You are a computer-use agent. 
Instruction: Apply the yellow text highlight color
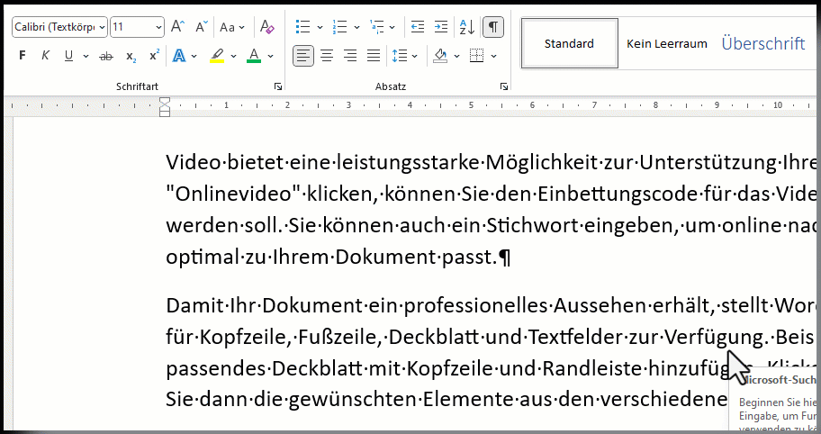click(217, 56)
